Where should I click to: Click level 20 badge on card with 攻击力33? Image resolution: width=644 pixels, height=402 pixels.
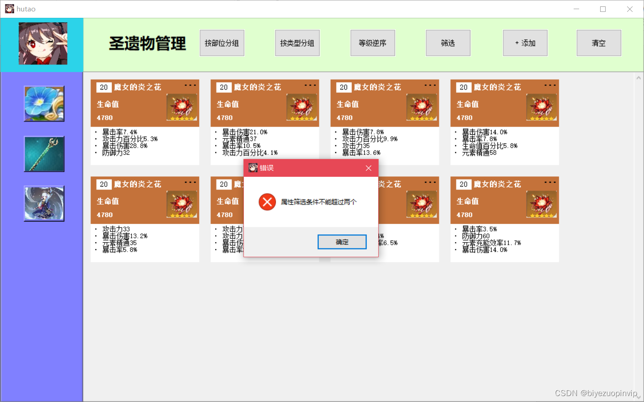[104, 184]
